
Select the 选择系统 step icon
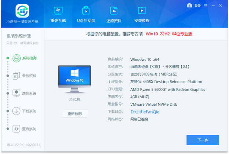(16, 93)
